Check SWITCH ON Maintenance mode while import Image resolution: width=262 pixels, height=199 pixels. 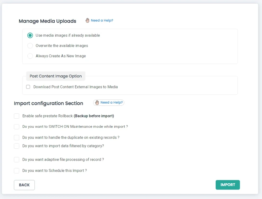click(x=17, y=127)
